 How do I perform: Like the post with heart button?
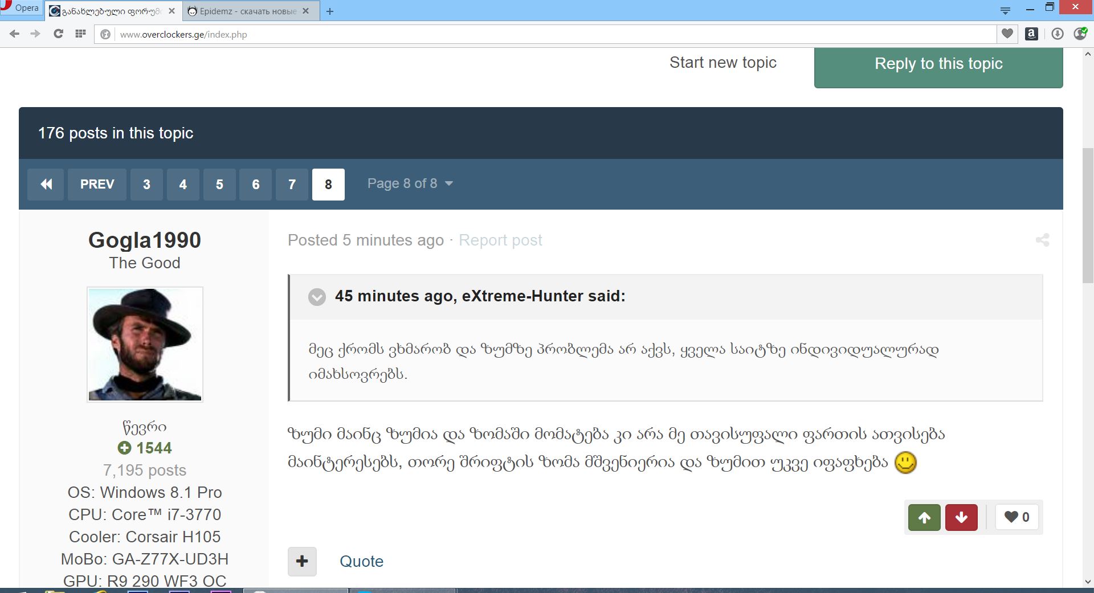1017,517
